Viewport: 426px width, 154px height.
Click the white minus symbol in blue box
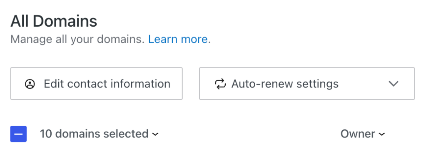coord(18,134)
